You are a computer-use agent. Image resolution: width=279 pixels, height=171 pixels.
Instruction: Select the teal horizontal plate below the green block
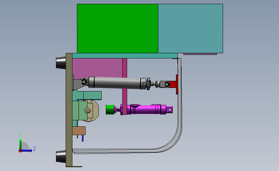point(125,56)
